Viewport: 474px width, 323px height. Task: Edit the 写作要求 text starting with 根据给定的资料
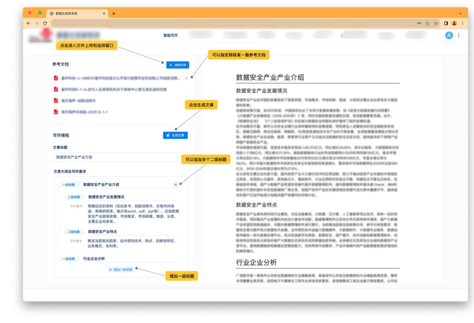pyautogui.click(x=133, y=214)
